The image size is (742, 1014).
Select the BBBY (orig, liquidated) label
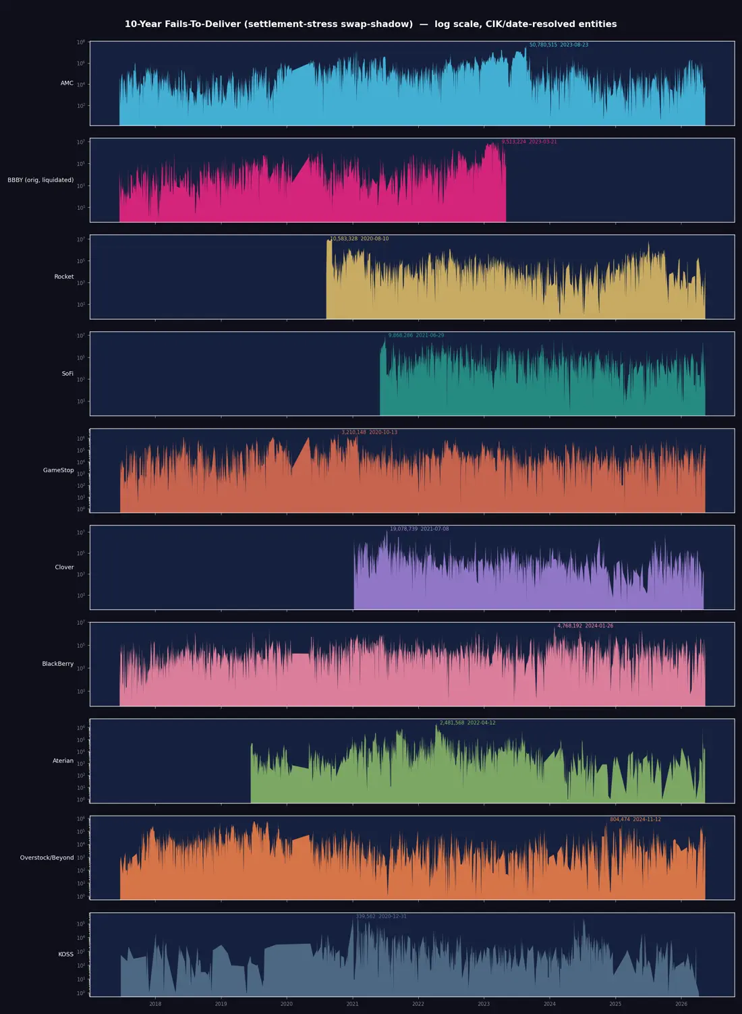click(x=40, y=180)
